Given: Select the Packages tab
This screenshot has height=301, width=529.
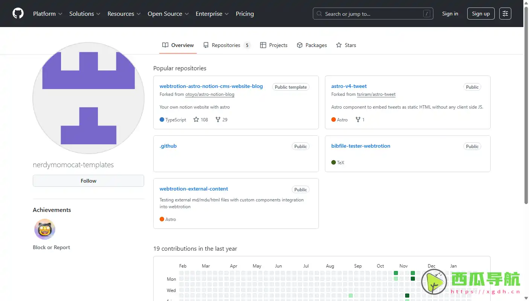Looking at the screenshot, I should pos(312,45).
